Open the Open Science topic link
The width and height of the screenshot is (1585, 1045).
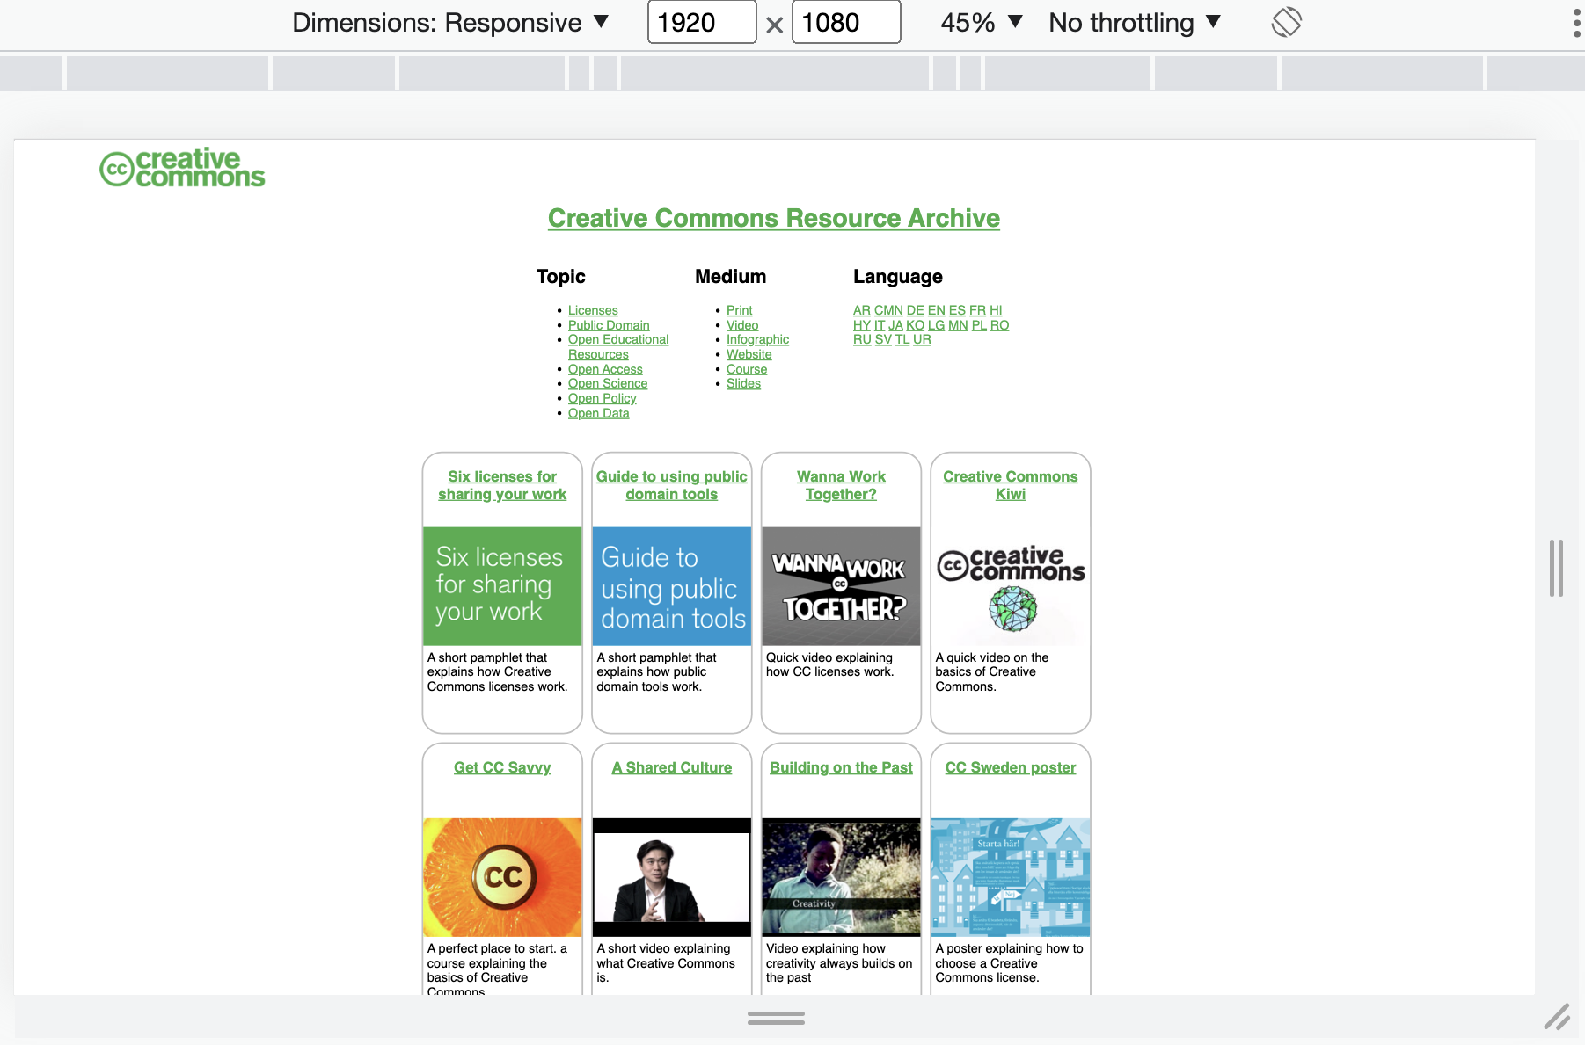(608, 383)
